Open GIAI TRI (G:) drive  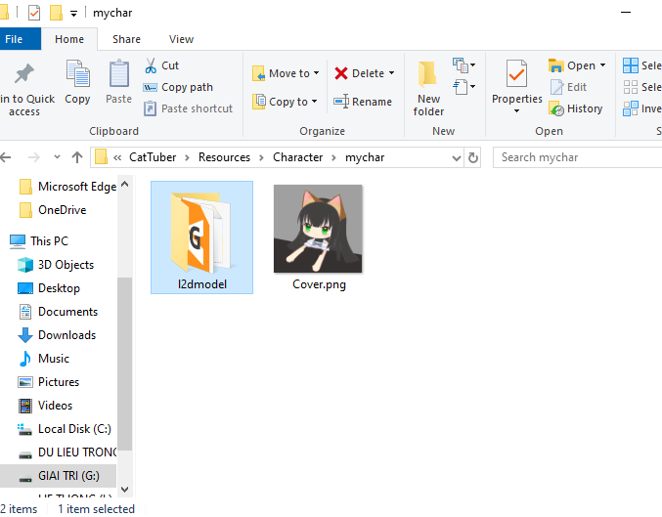(x=59, y=476)
